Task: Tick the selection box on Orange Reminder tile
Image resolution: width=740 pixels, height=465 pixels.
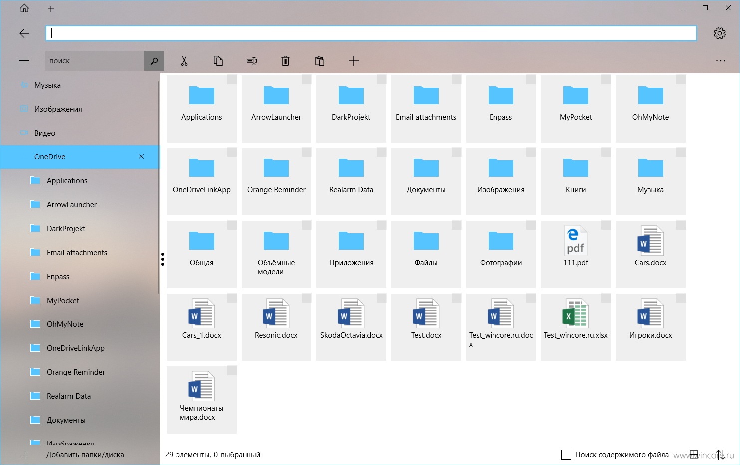Action: pos(306,153)
